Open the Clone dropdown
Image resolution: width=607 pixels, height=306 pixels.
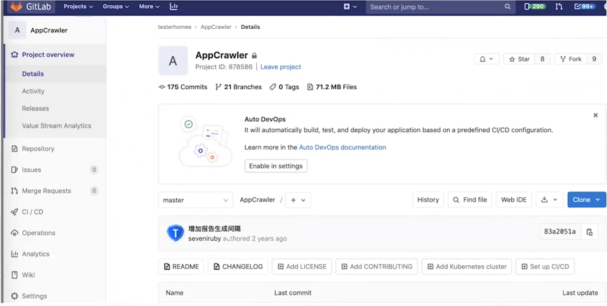587,200
